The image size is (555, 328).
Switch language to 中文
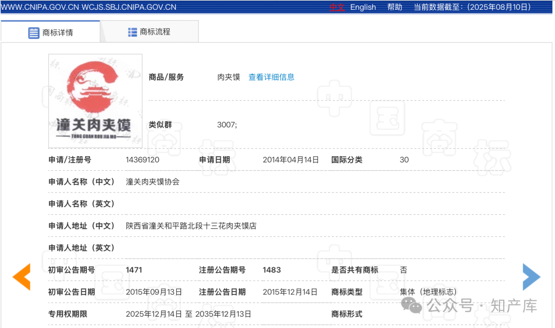point(337,7)
